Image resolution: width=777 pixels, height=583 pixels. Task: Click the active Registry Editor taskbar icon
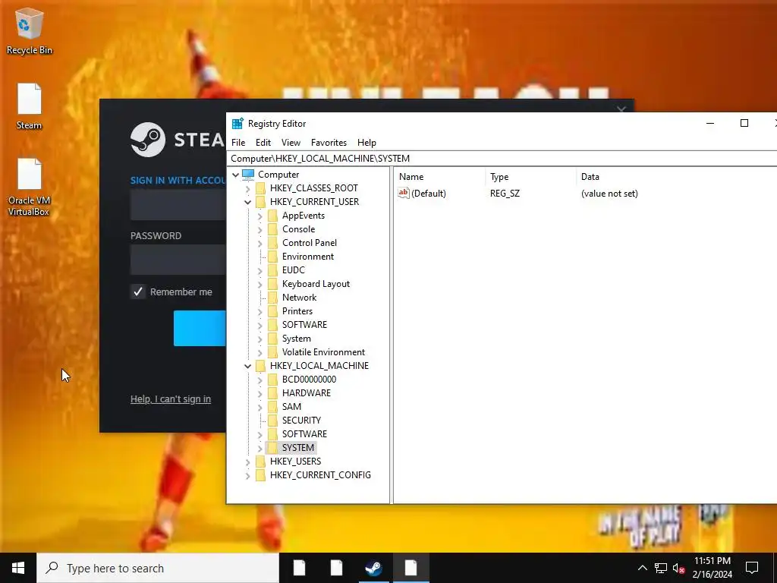411,568
